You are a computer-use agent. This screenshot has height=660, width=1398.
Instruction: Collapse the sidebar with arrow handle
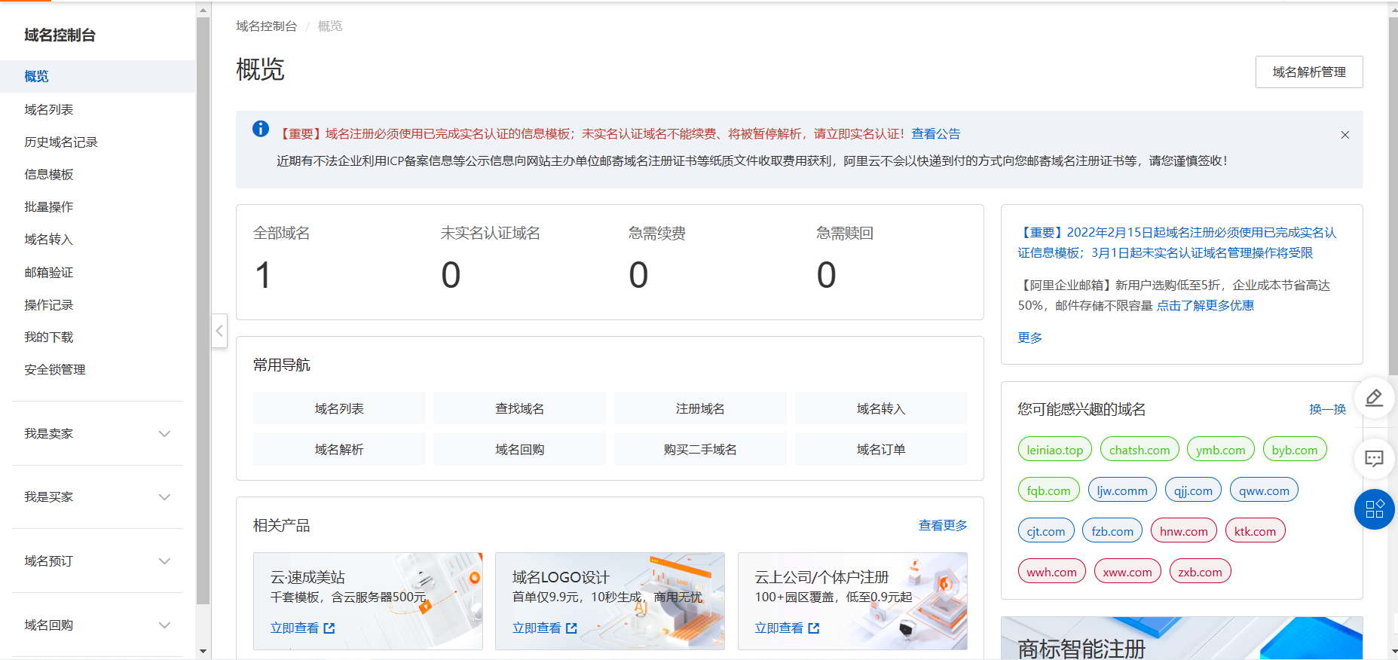[219, 331]
